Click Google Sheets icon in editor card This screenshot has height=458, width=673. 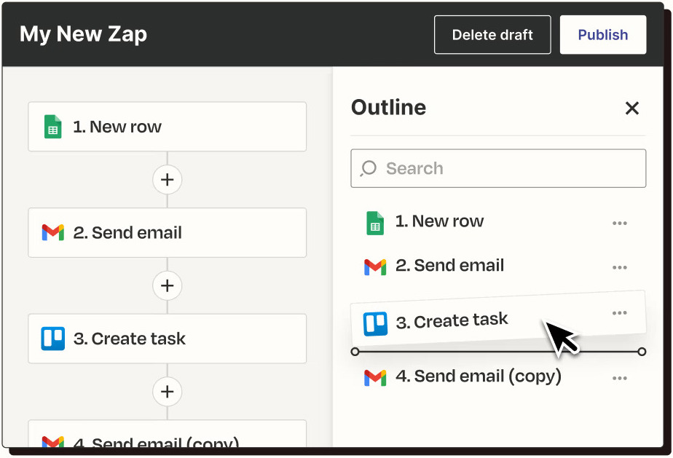(52, 127)
